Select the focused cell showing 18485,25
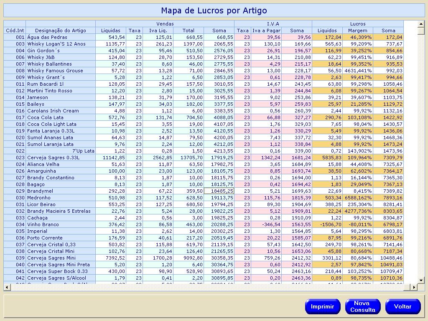The image size is (428, 321). (219, 191)
